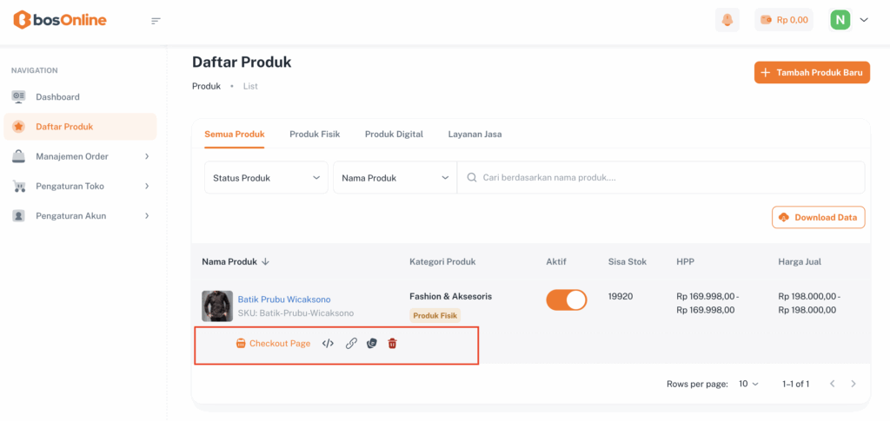
Task: Click the embed code icon
Action: pyautogui.click(x=328, y=344)
